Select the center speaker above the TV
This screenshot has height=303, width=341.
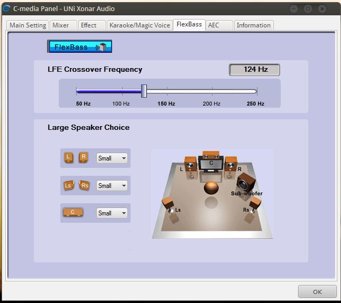pos(211,154)
